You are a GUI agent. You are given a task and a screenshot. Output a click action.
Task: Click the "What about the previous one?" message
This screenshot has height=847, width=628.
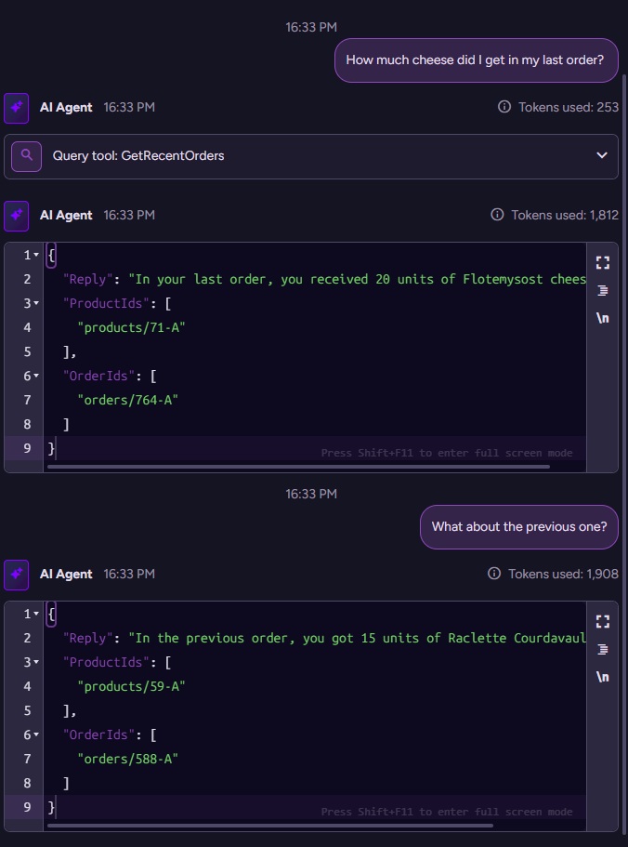click(518, 527)
